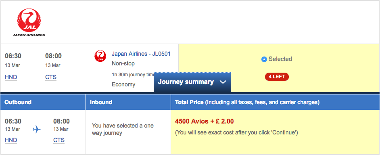
Task: Click the large Japan Airlines logo
Action: click(29, 22)
